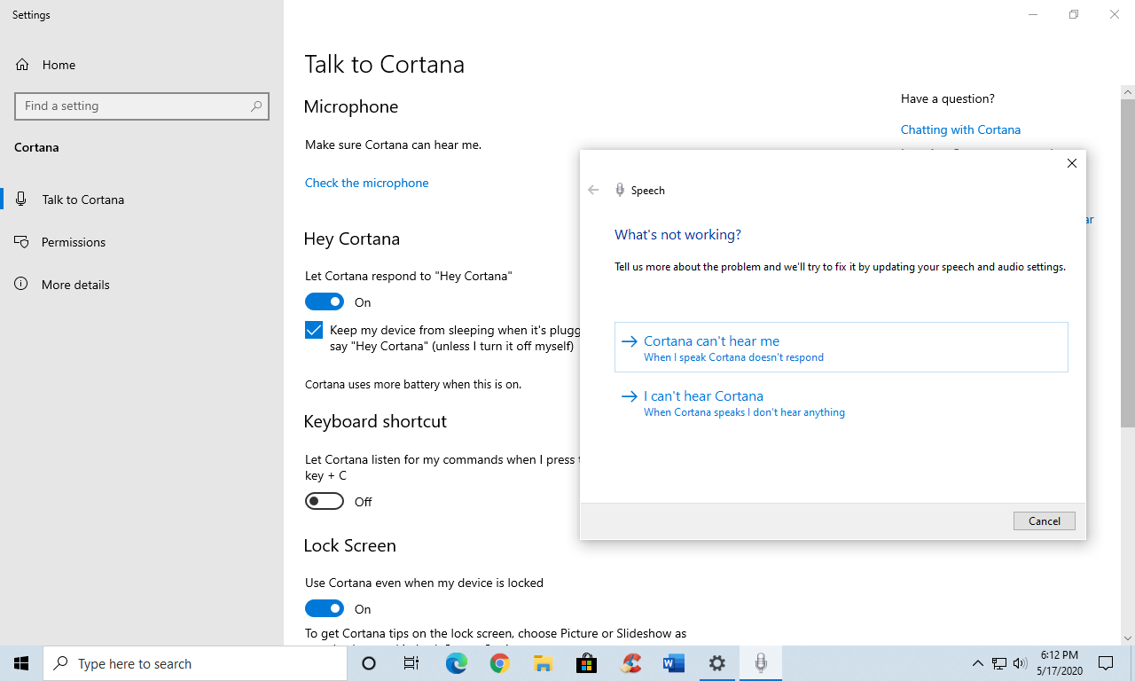Click the Talk to Cortana microphone icon
This screenshot has height=681, width=1135.
tap(21, 200)
